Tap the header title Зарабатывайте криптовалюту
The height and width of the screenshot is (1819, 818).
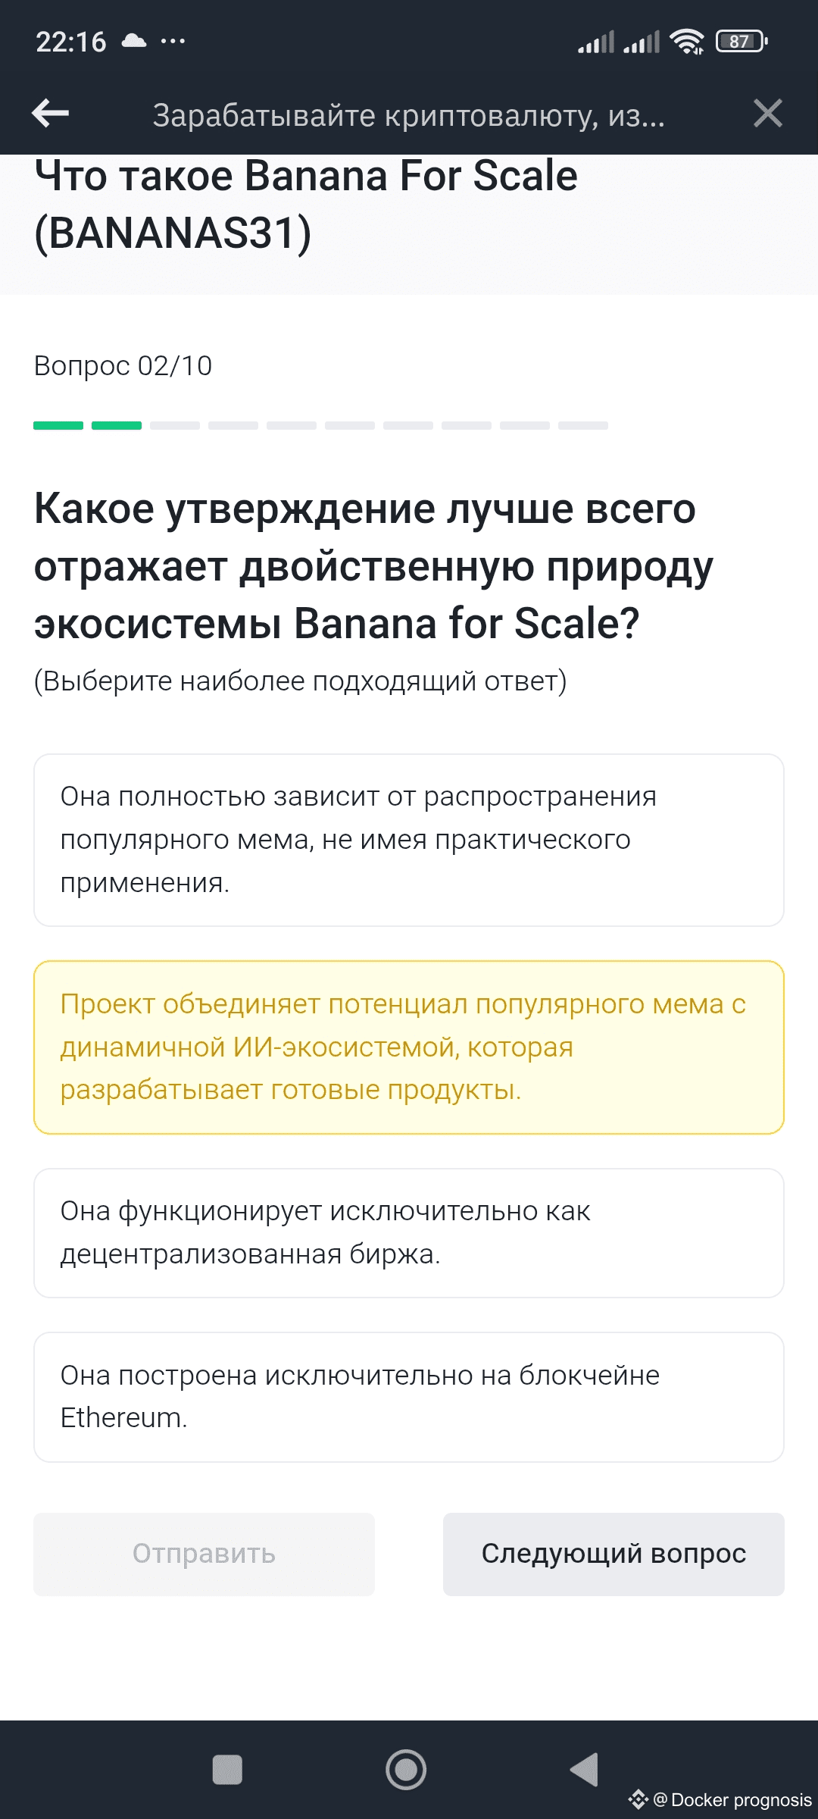409,115
